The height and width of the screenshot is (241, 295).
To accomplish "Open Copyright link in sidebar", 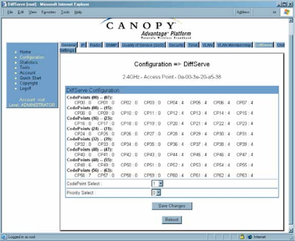I will click(29, 83).
